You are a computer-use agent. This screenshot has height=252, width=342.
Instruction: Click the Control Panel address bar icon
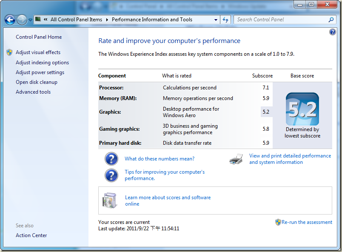click(38, 19)
